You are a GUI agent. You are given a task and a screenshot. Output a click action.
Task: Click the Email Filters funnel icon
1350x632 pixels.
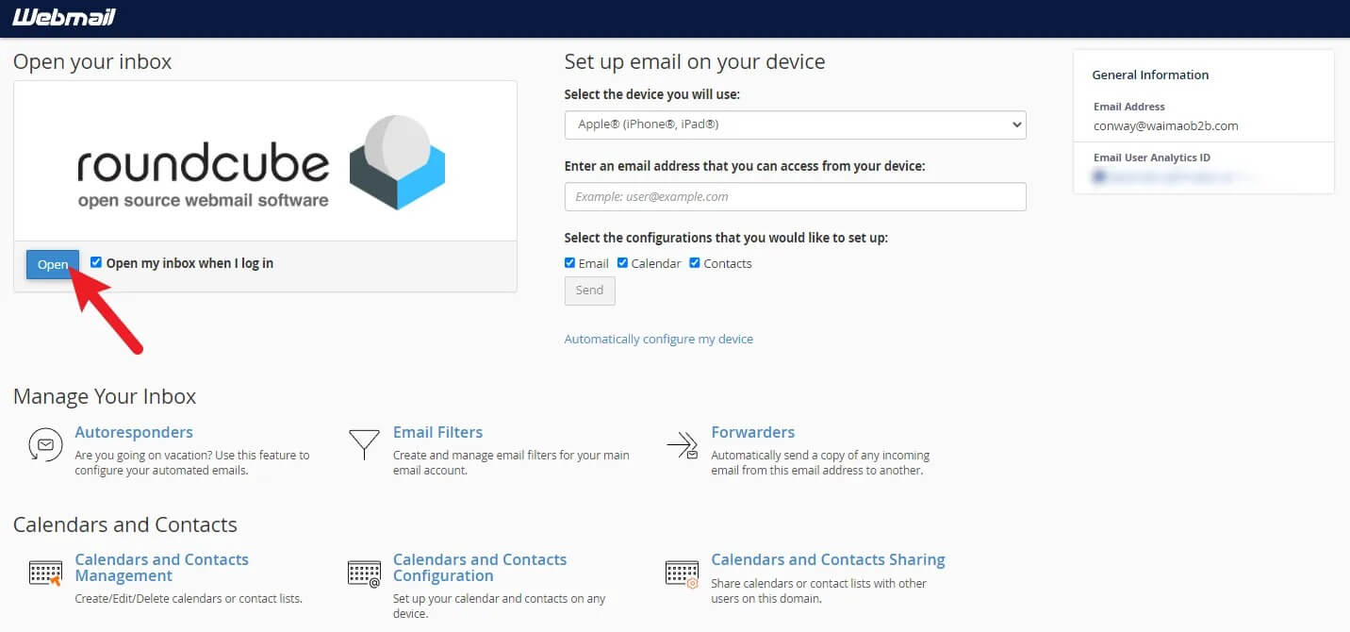[x=363, y=444]
